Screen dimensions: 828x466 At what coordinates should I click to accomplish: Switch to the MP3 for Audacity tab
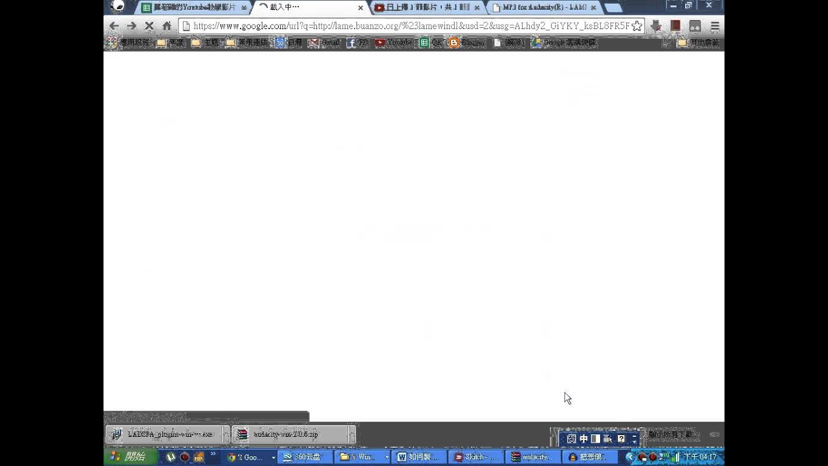[544, 8]
